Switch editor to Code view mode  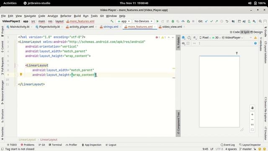234,32
